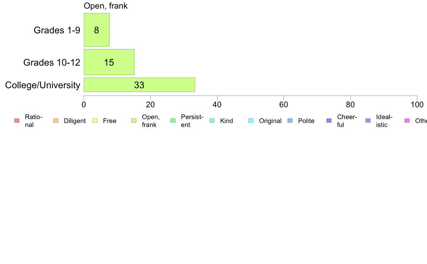Screen dimensions: 427x264
Task: Click the Open, frank chart title
Action: pyautogui.click(x=106, y=6)
